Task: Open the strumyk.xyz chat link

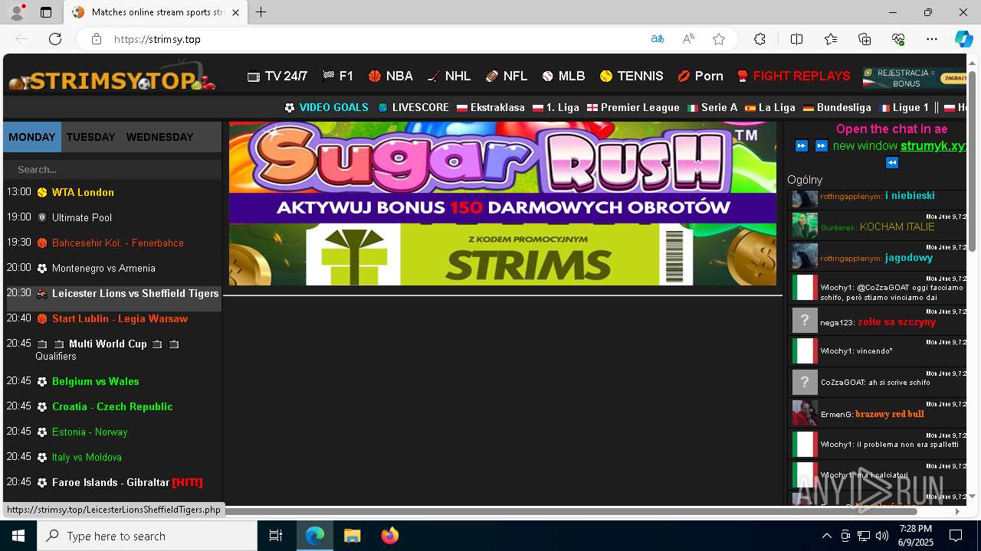Action: [x=935, y=145]
